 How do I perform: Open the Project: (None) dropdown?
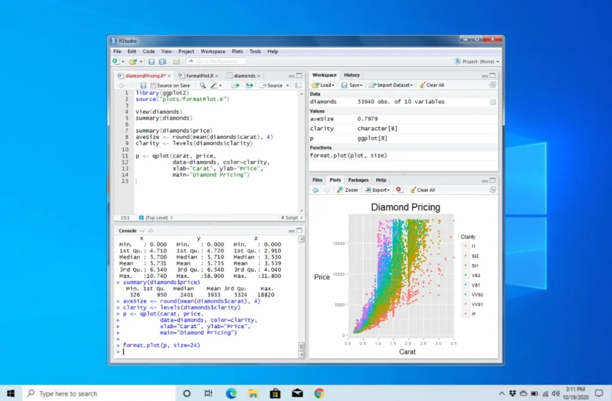click(x=476, y=62)
